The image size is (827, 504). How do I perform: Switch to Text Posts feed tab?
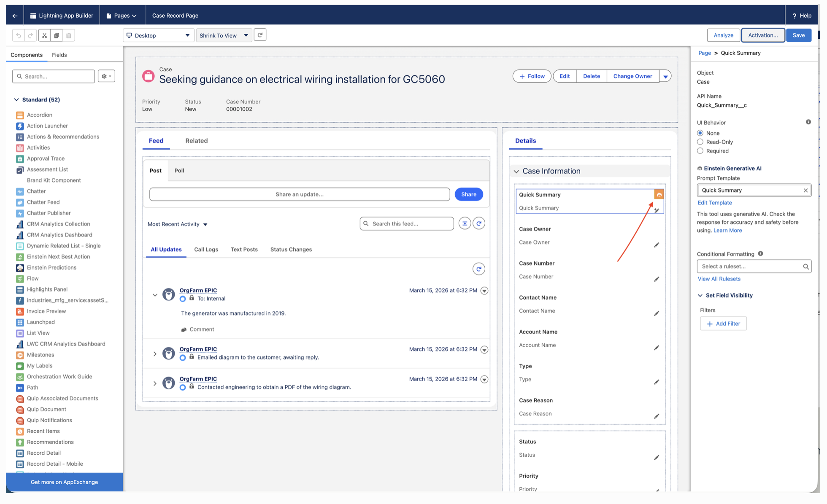pos(244,249)
